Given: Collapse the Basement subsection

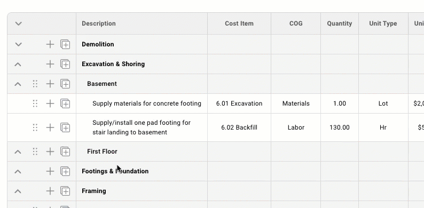Looking at the screenshot, I should point(18,84).
